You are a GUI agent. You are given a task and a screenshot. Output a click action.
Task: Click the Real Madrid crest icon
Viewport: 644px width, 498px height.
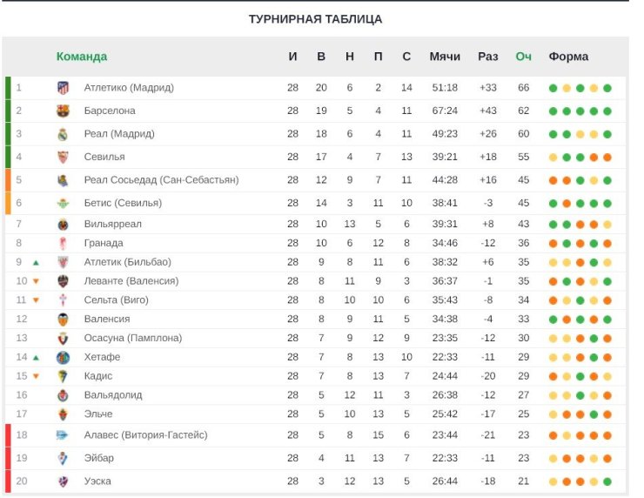click(63, 134)
